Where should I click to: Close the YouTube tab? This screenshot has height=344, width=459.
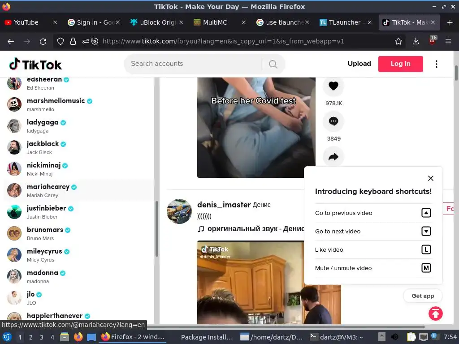pos(55,22)
